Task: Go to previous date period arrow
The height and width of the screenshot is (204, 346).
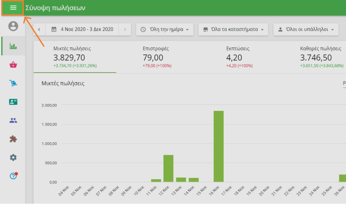Action: [x=39, y=29]
